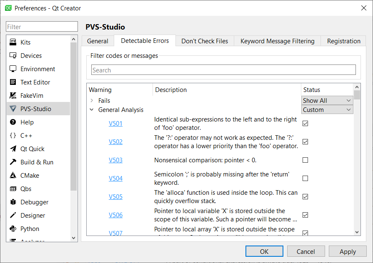
Task: Open the Custom status dropdown
Action: tap(327, 109)
